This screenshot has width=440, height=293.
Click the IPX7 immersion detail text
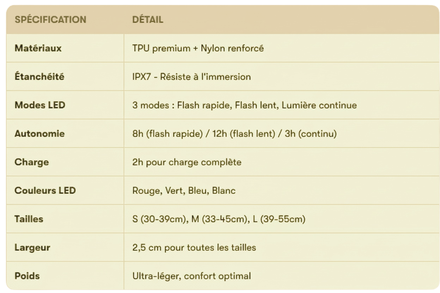(191, 76)
